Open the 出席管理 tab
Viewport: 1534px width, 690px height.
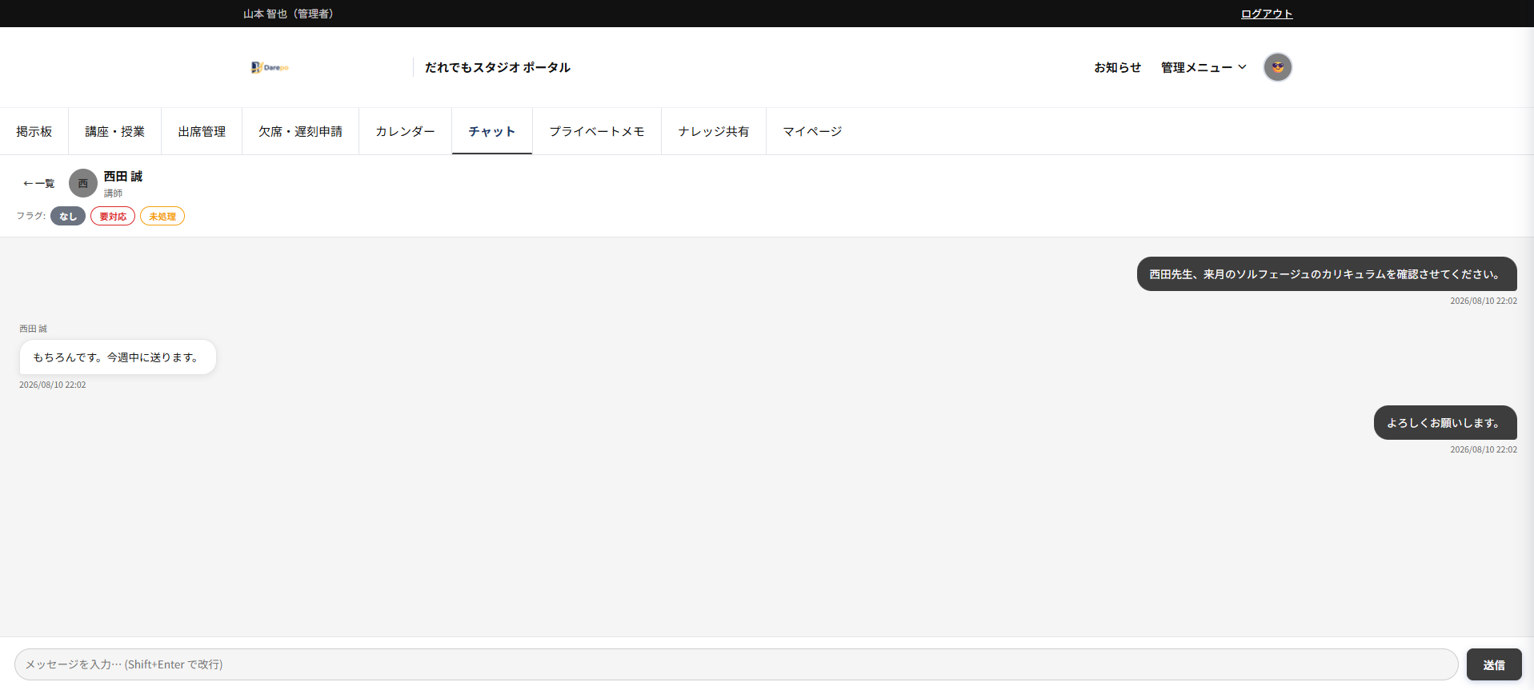(202, 131)
